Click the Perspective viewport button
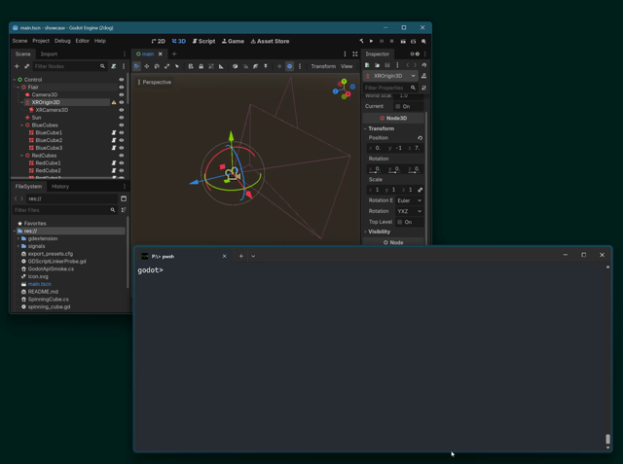The width and height of the screenshot is (623, 464). (x=154, y=82)
